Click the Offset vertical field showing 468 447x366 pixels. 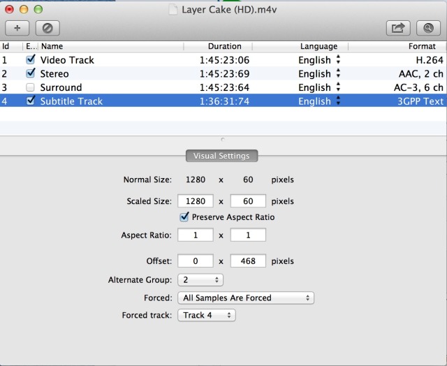point(248,261)
